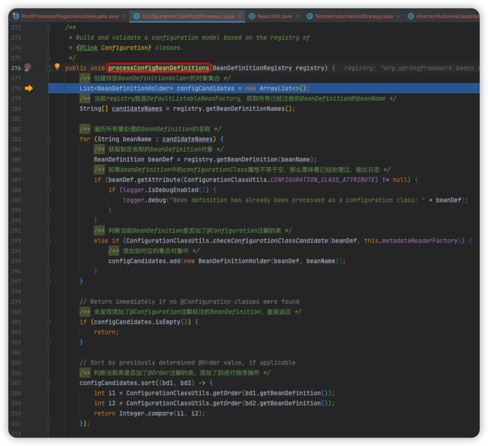
Task: Close the SimpleInstantiationStrategy.java tab
Action: pos(398,16)
